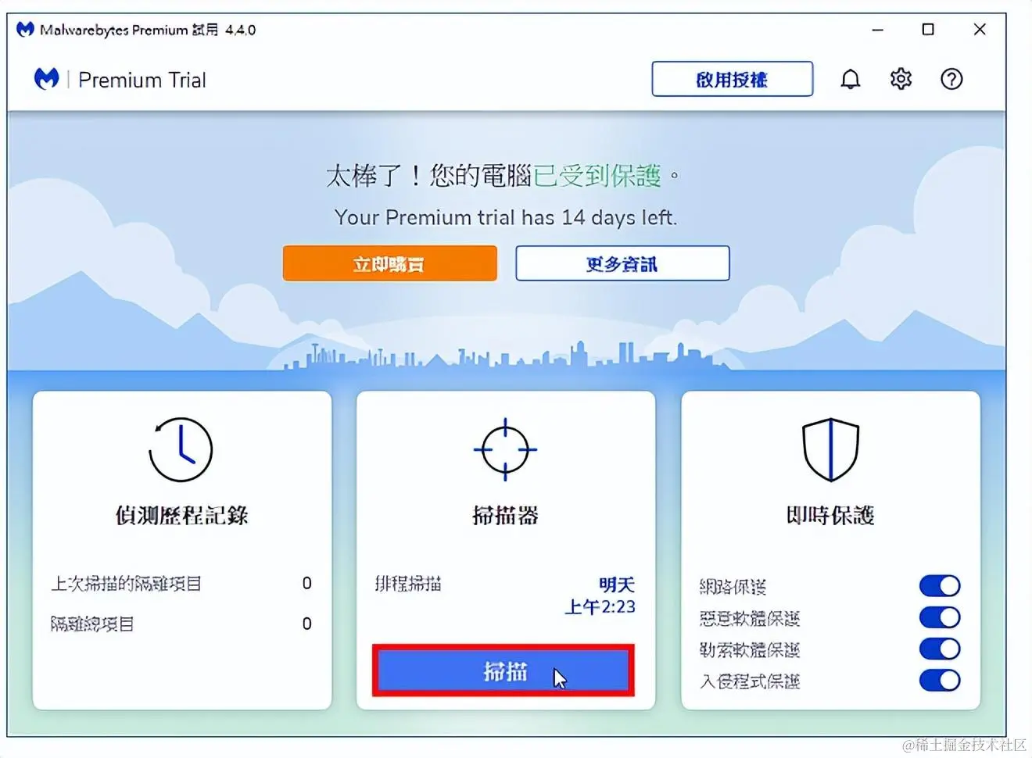The width and height of the screenshot is (1032, 758).
Task: Click the 隔離總項目 total quarantined row label
Action: (92, 624)
